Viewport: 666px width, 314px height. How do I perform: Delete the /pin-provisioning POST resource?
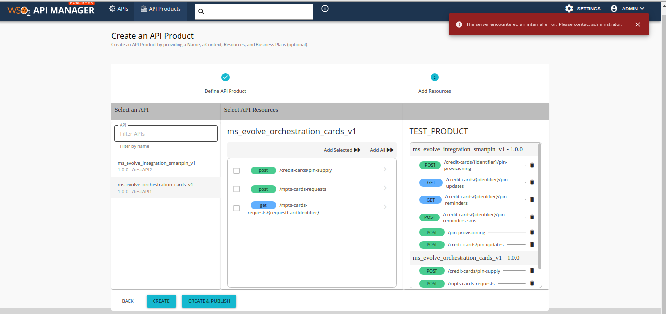(x=532, y=232)
